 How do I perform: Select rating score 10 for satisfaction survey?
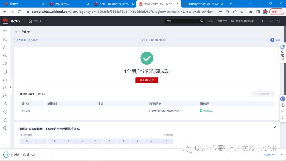(166, 141)
